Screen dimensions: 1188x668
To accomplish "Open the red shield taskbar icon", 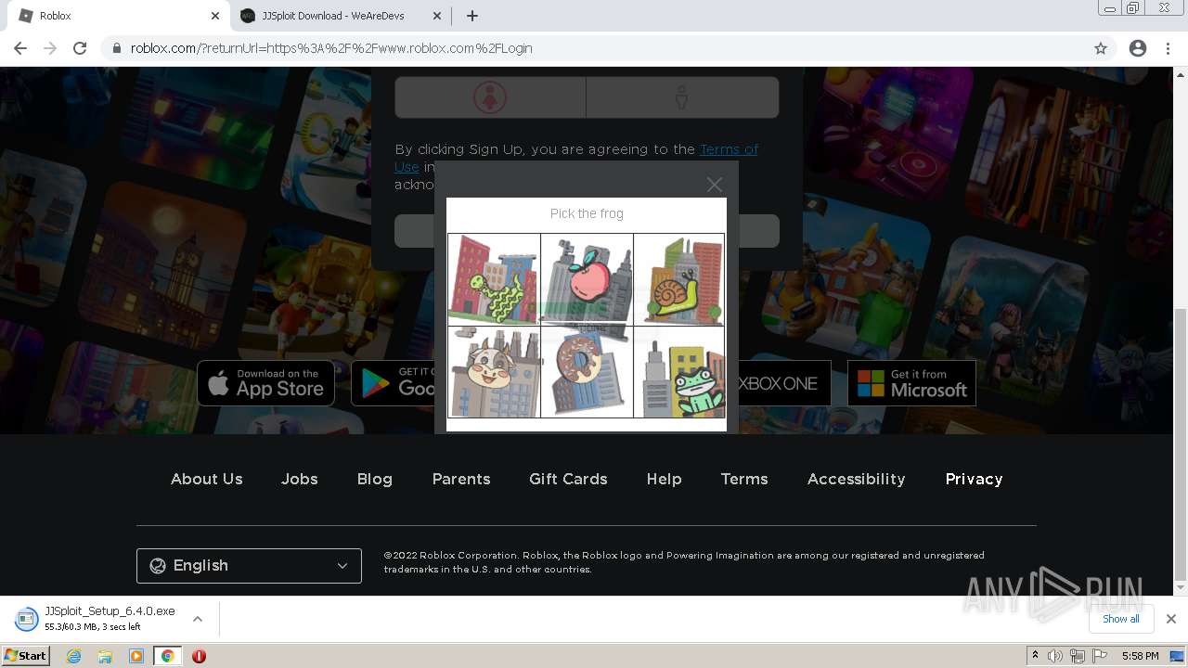I will (x=199, y=656).
